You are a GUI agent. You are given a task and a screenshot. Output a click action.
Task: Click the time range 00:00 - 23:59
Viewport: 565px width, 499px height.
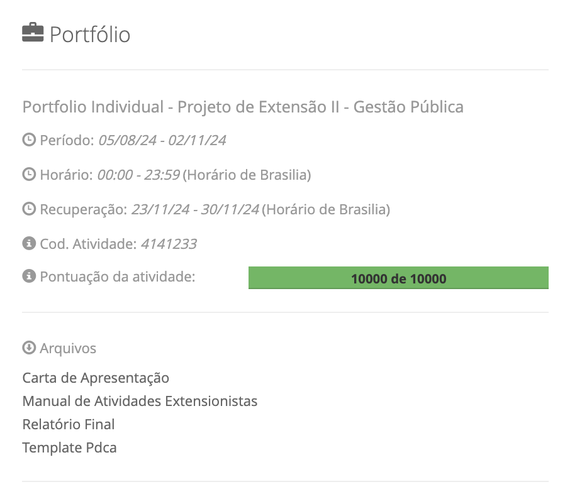pos(138,175)
